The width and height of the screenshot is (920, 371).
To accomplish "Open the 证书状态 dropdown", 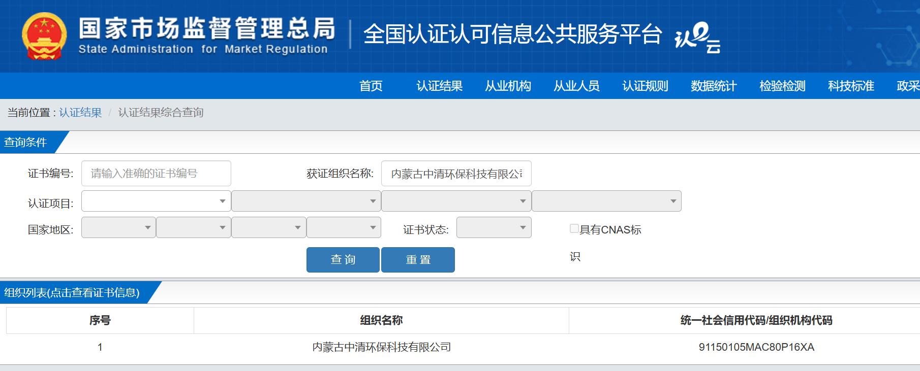I will click(x=494, y=227).
